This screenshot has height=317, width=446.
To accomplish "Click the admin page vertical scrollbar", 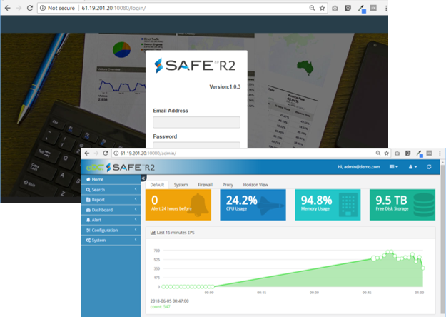I will click(442, 239).
